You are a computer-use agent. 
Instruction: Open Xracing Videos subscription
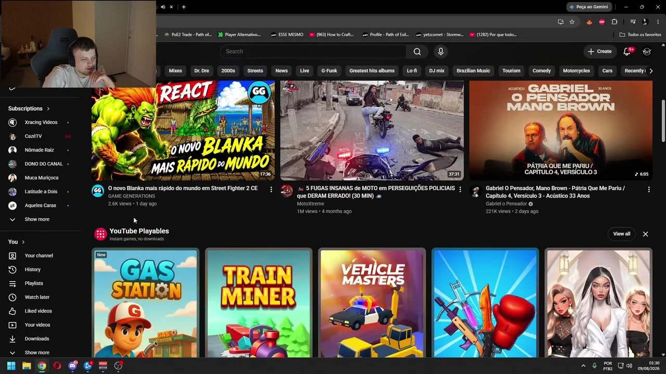click(x=40, y=122)
